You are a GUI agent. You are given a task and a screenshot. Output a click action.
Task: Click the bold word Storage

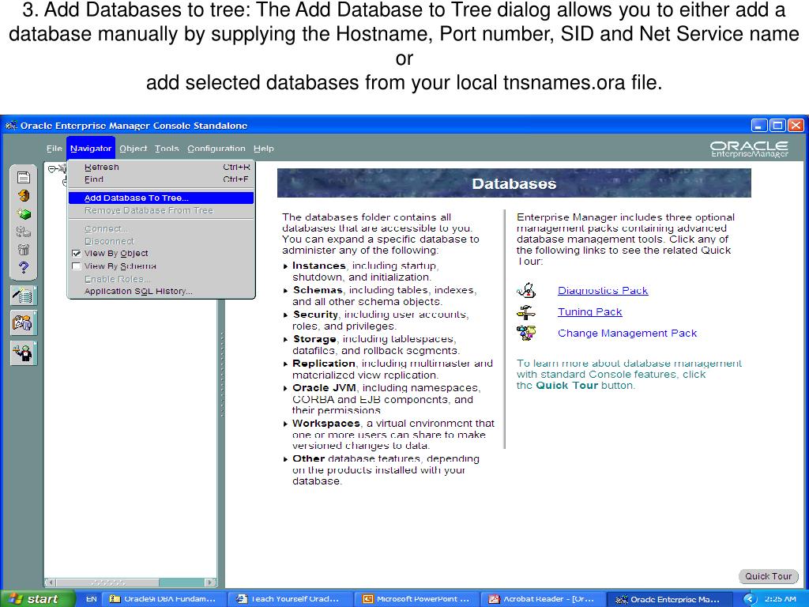coord(314,339)
